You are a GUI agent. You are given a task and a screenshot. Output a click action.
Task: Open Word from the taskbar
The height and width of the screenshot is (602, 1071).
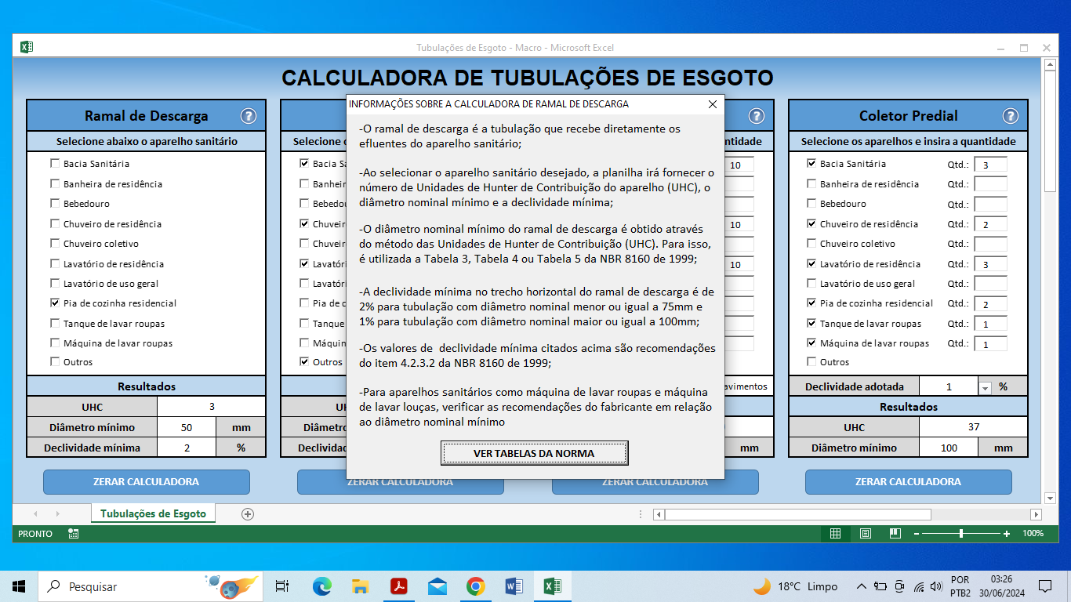pos(514,586)
